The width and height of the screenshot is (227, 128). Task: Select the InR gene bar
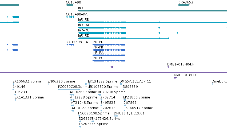coord(153,11)
